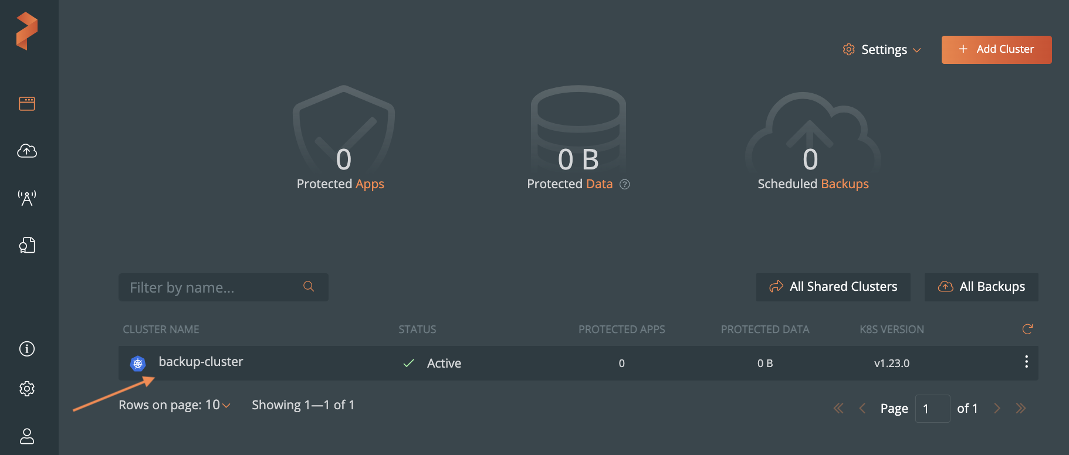Open the user profile icon in the sidebar

click(27, 436)
